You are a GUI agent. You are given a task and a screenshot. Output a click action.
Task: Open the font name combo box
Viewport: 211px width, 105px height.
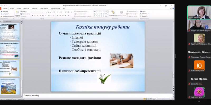coord(36,12)
